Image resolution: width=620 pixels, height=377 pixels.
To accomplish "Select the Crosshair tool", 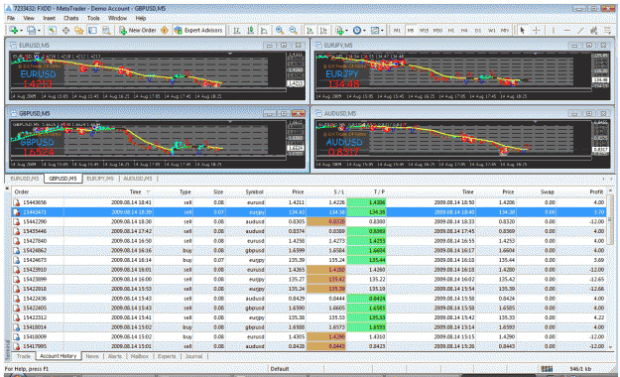I will pyautogui.click(x=536, y=31).
